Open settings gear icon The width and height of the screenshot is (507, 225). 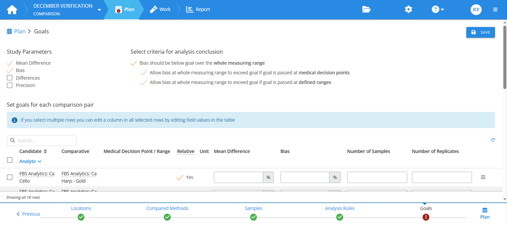point(408,10)
